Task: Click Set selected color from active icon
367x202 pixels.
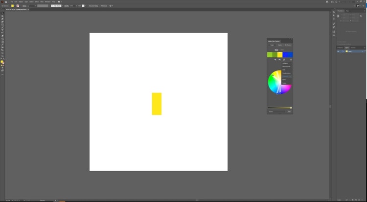Action: click(x=275, y=60)
